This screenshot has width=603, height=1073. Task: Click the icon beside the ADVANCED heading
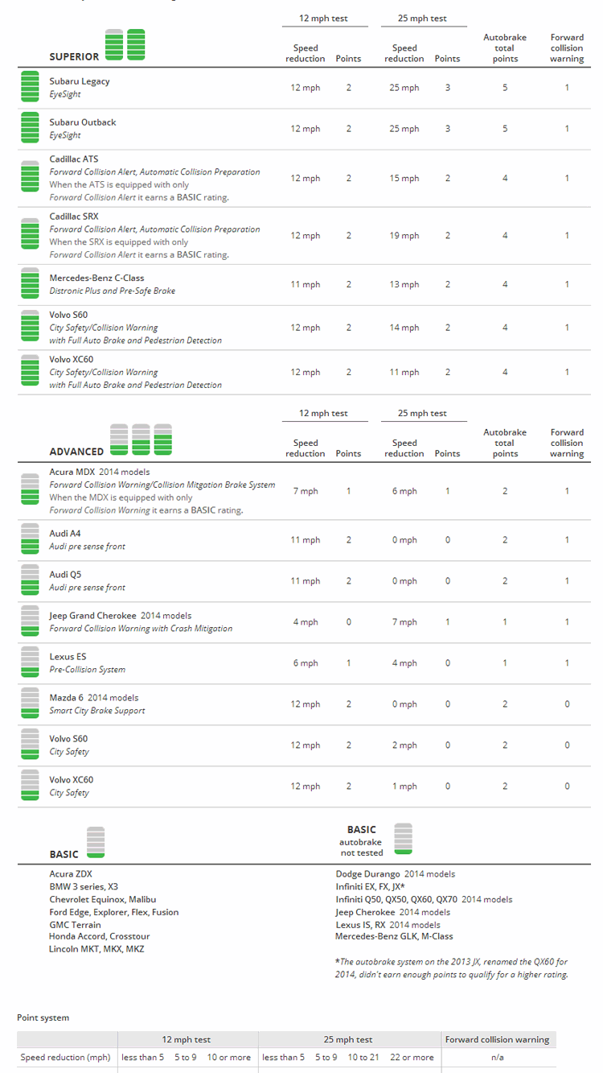[x=141, y=440]
